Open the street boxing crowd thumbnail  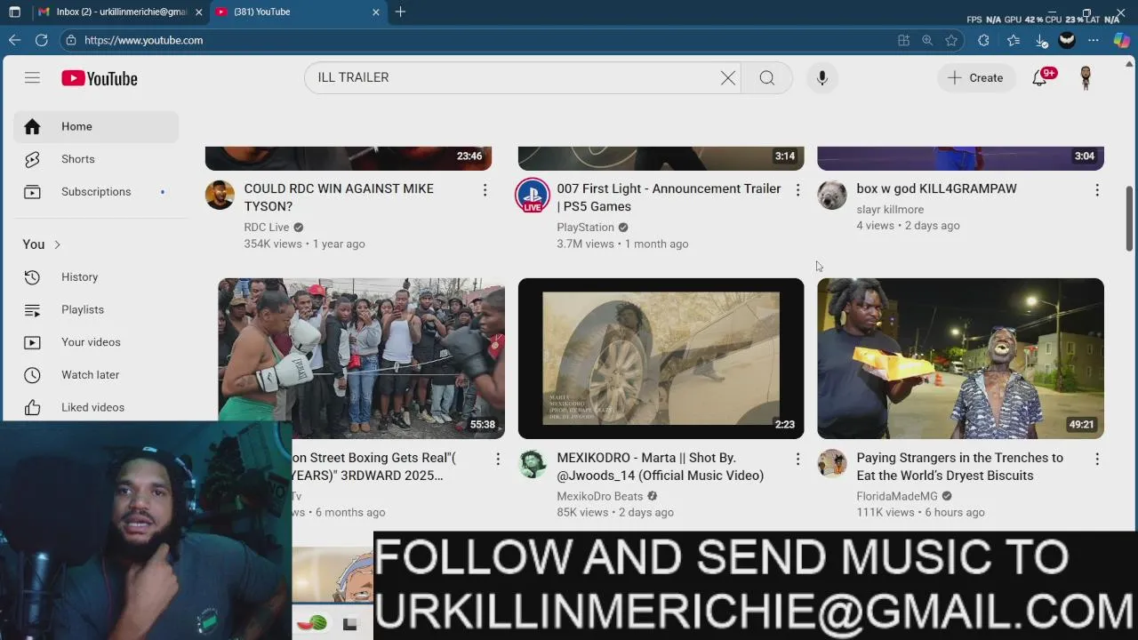[x=361, y=358]
